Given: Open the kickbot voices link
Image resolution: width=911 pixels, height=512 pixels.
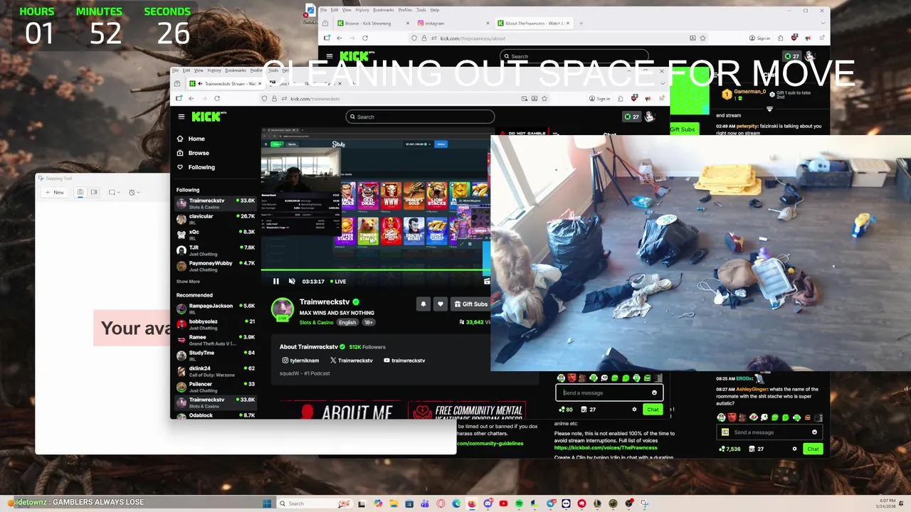Looking at the screenshot, I should pos(606,448).
